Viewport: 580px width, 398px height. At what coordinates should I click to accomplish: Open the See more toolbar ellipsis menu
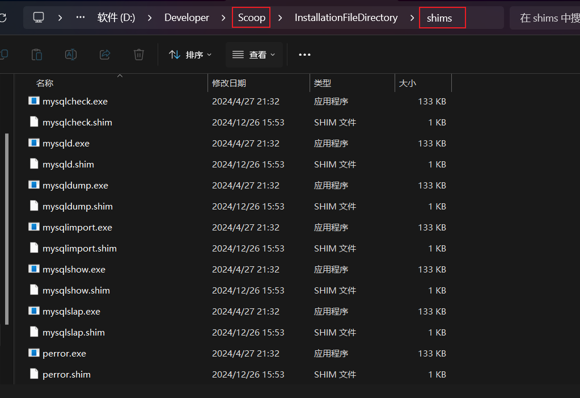[304, 55]
